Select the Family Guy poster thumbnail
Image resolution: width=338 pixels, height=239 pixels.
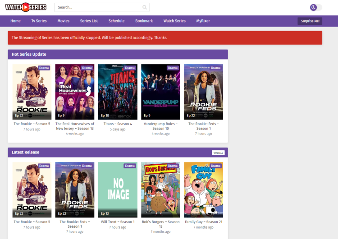pos(203,190)
